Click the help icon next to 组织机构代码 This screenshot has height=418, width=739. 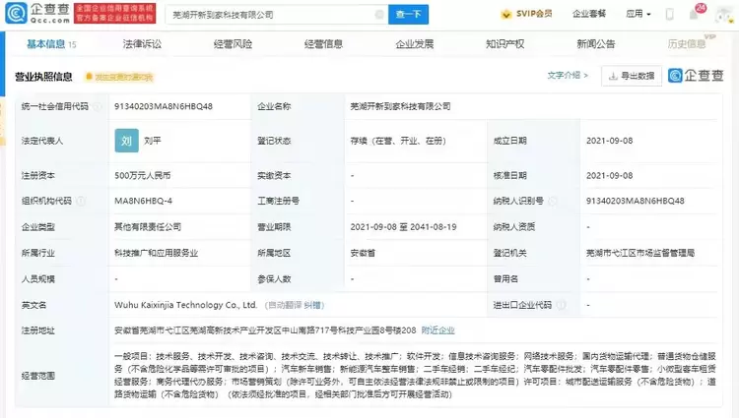(x=81, y=201)
